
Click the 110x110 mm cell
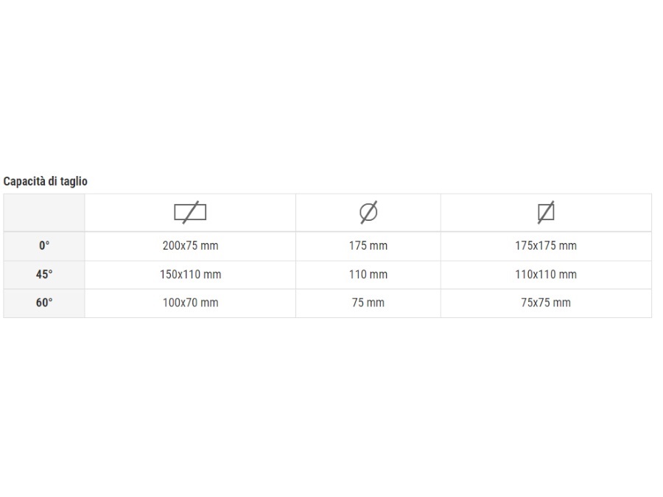[546, 275]
